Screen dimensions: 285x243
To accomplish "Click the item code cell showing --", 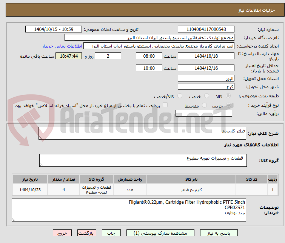I will 251,190.
